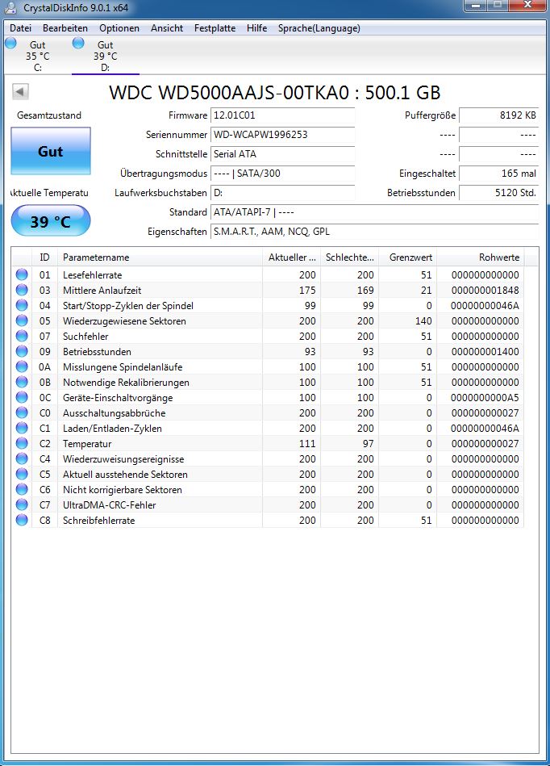Open the Optionen menu

pyautogui.click(x=119, y=28)
